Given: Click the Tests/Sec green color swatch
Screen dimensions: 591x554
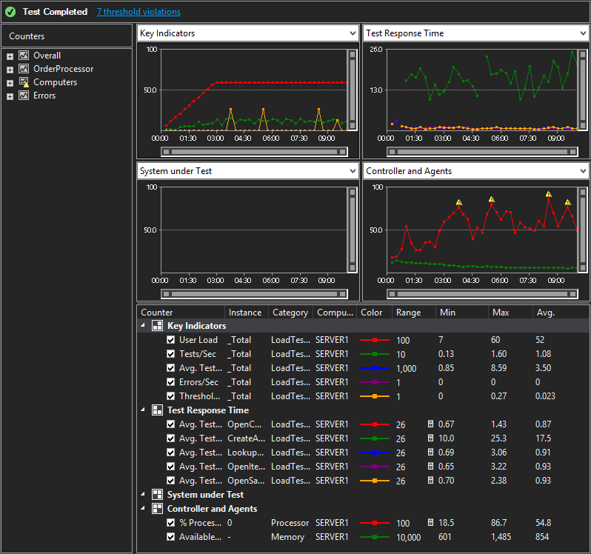Looking at the screenshot, I should click(x=374, y=354).
